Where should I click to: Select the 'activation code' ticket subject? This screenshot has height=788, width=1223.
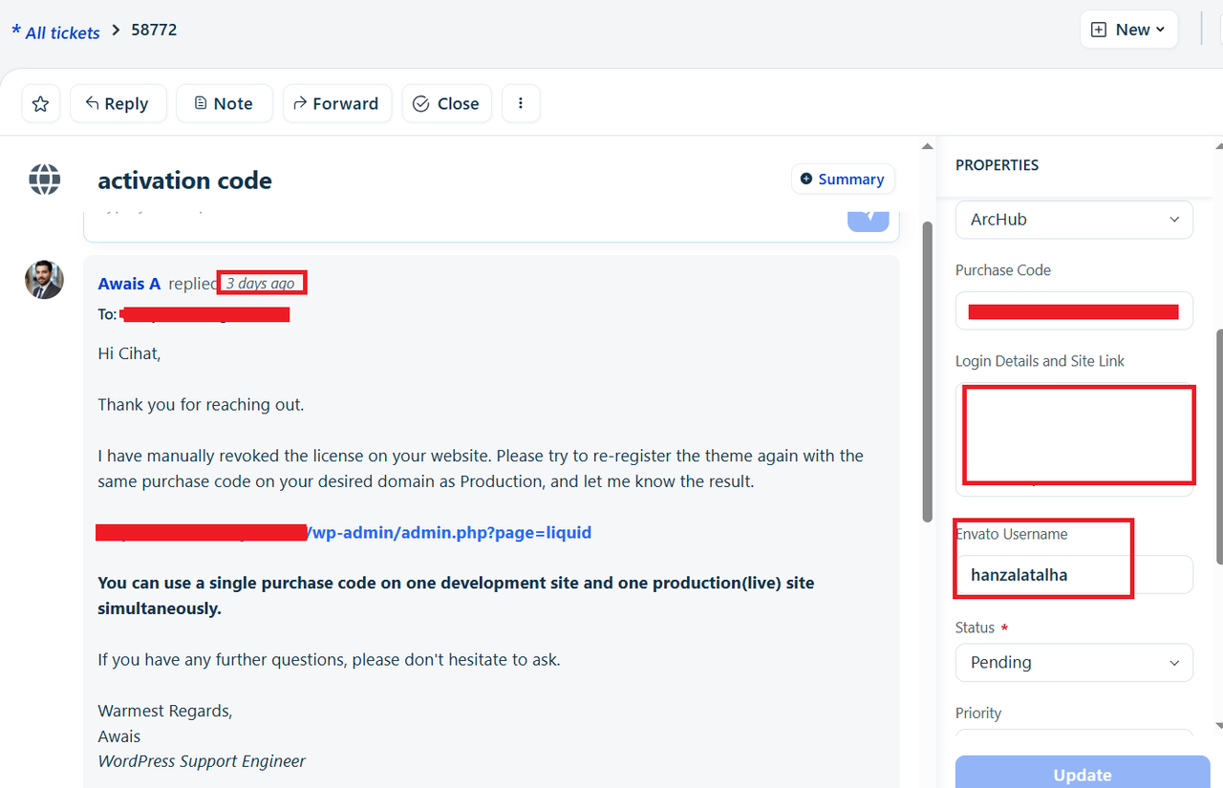184,181
